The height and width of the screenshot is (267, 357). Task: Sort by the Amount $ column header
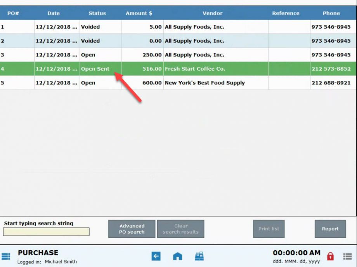pyautogui.click(x=139, y=13)
